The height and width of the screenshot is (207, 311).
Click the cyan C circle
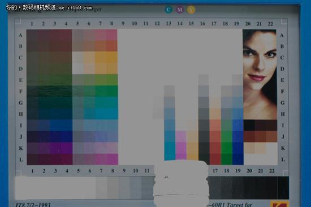click(x=169, y=9)
